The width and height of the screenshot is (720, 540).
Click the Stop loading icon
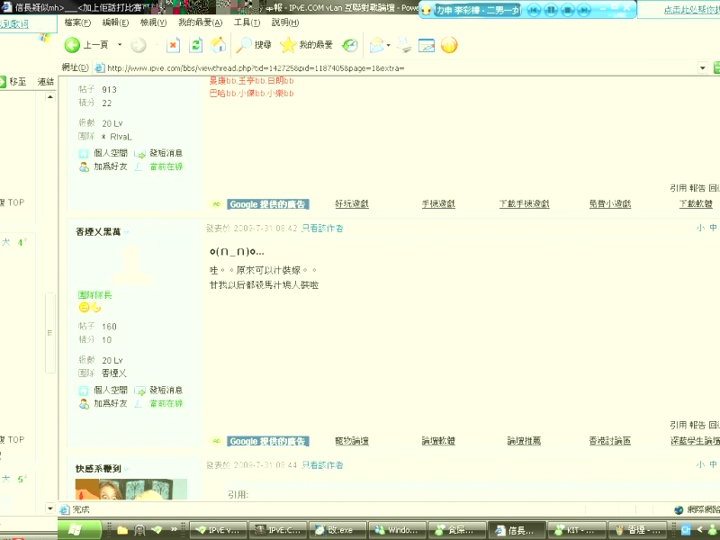point(175,44)
